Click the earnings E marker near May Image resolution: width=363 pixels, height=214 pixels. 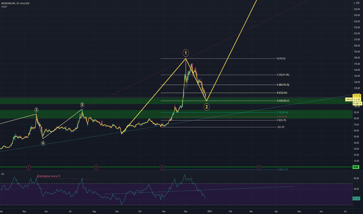point(29,167)
